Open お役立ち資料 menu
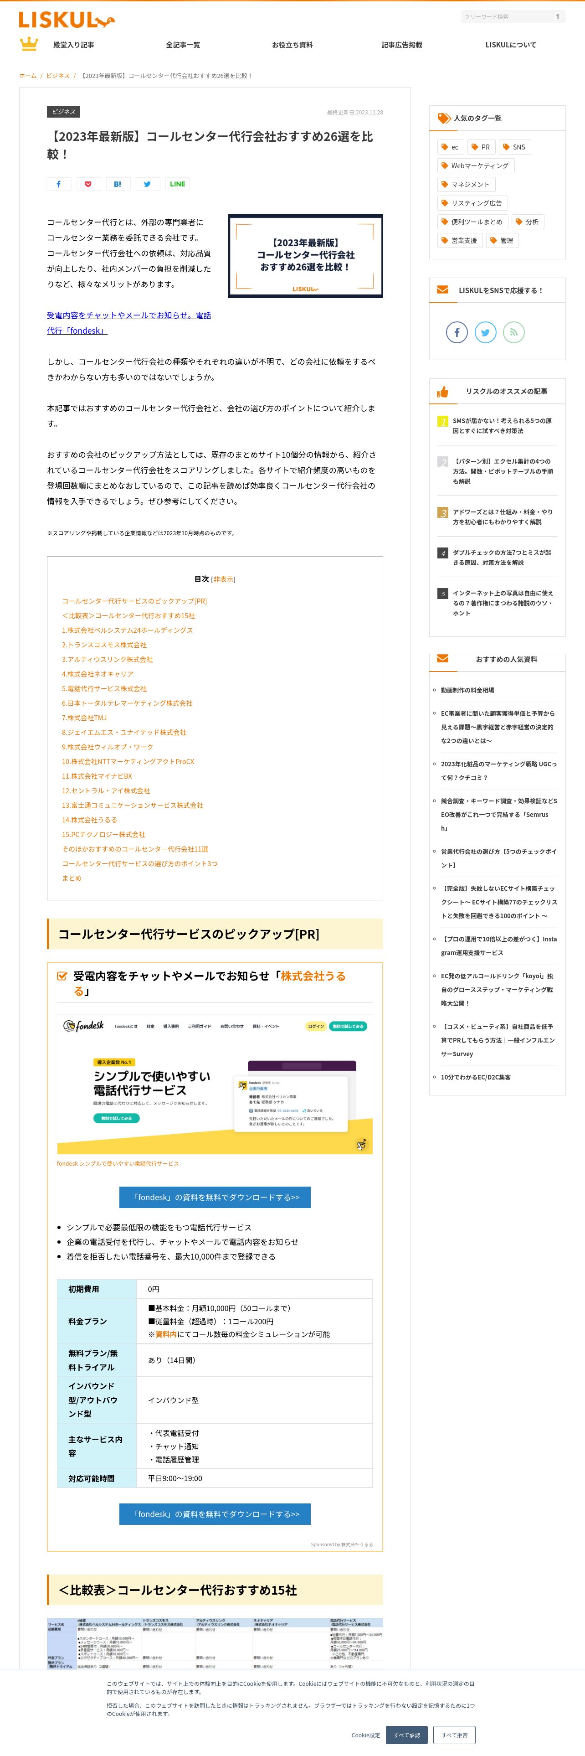This screenshot has height=1756, width=585. coord(293,45)
